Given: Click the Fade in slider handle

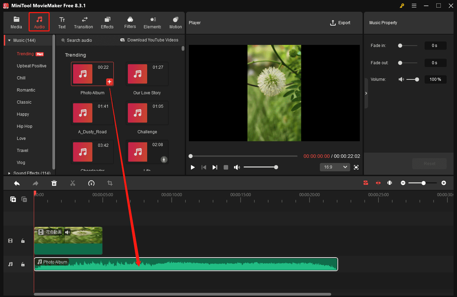Looking at the screenshot, I should [400, 46].
